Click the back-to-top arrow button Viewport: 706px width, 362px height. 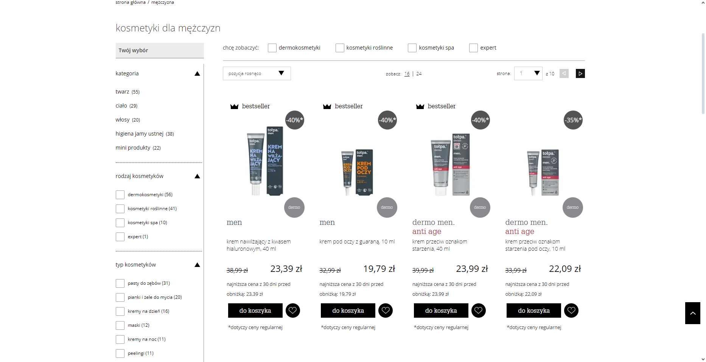[x=693, y=313]
